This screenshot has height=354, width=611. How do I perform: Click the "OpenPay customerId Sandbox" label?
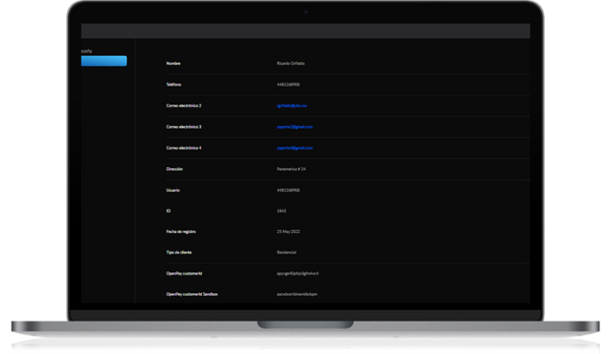pos(192,294)
